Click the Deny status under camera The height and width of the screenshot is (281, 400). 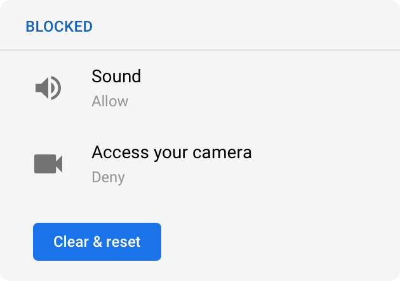point(108,177)
